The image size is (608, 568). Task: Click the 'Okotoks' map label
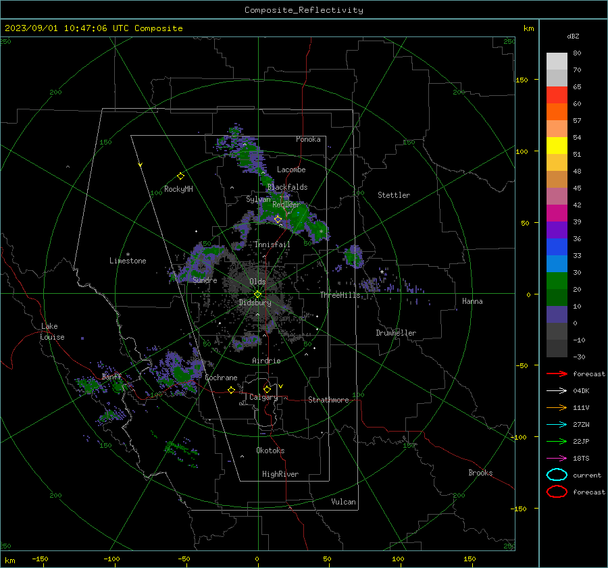pyautogui.click(x=270, y=450)
